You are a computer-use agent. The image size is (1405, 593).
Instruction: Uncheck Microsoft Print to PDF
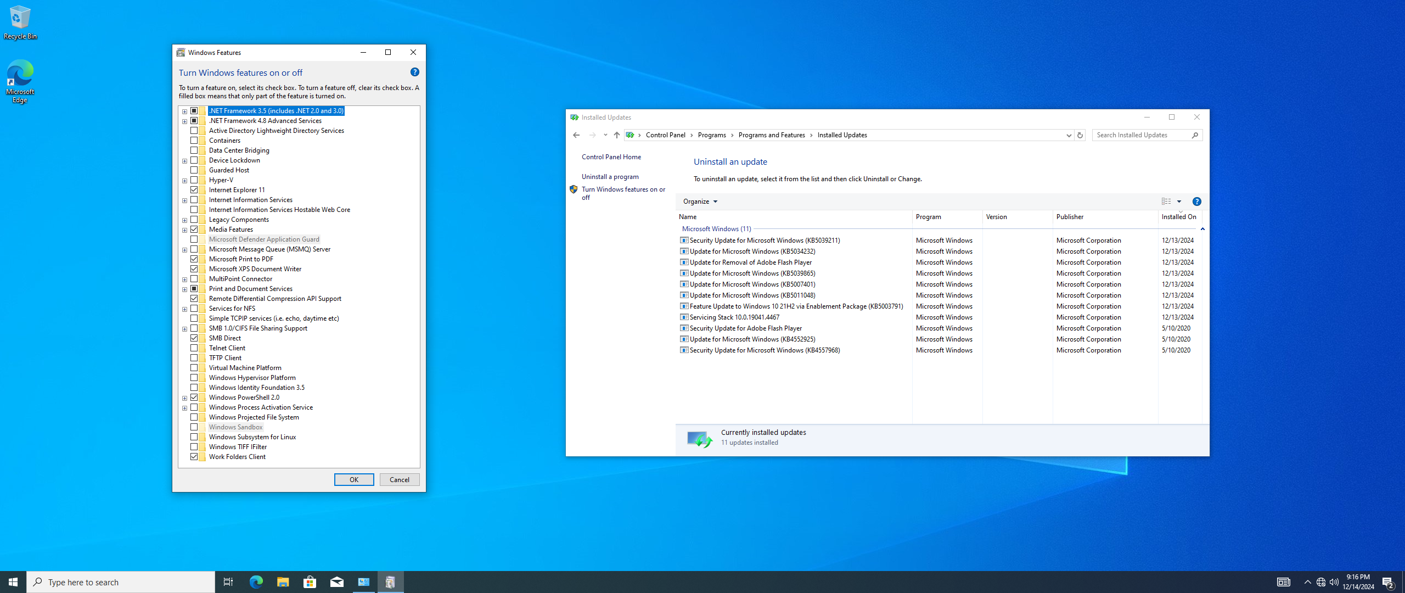(x=194, y=259)
